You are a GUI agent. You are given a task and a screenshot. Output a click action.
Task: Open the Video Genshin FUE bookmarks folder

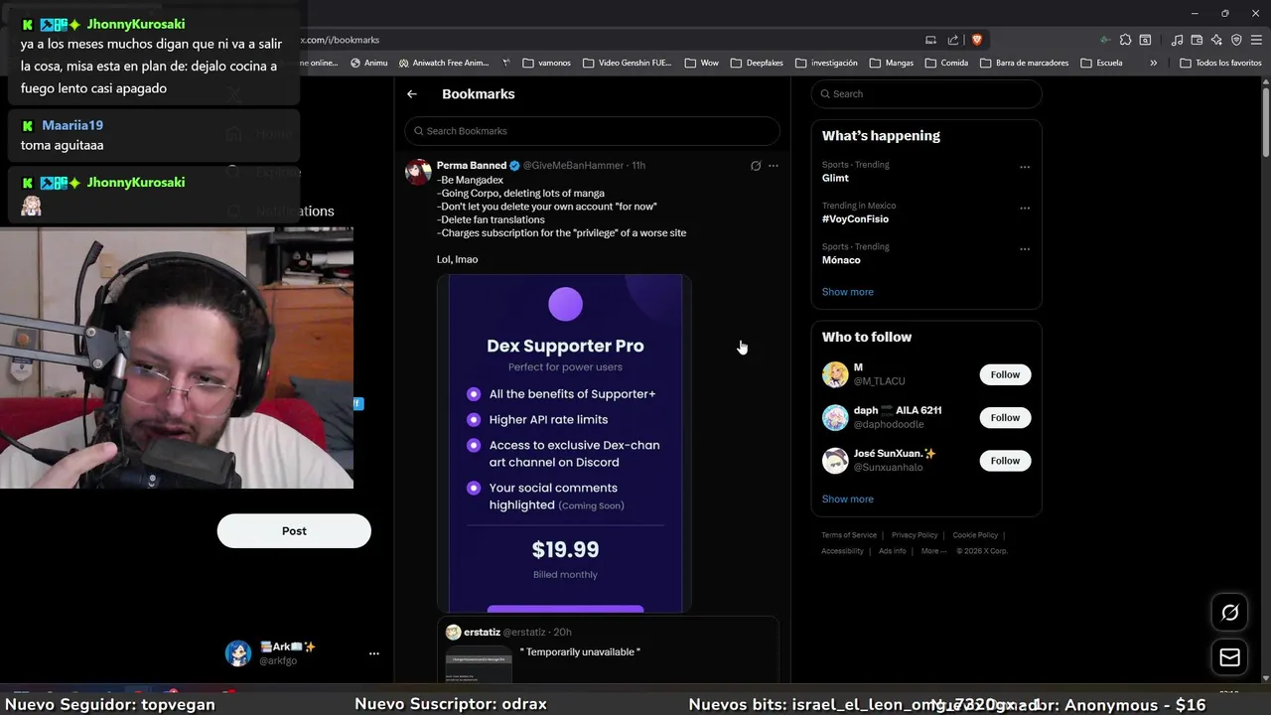click(627, 63)
